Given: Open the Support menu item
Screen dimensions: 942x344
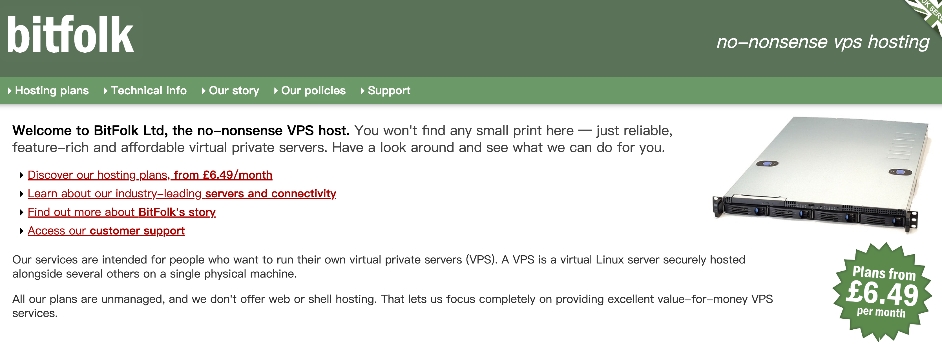Looking at the screenshot, I should point(389,91).
